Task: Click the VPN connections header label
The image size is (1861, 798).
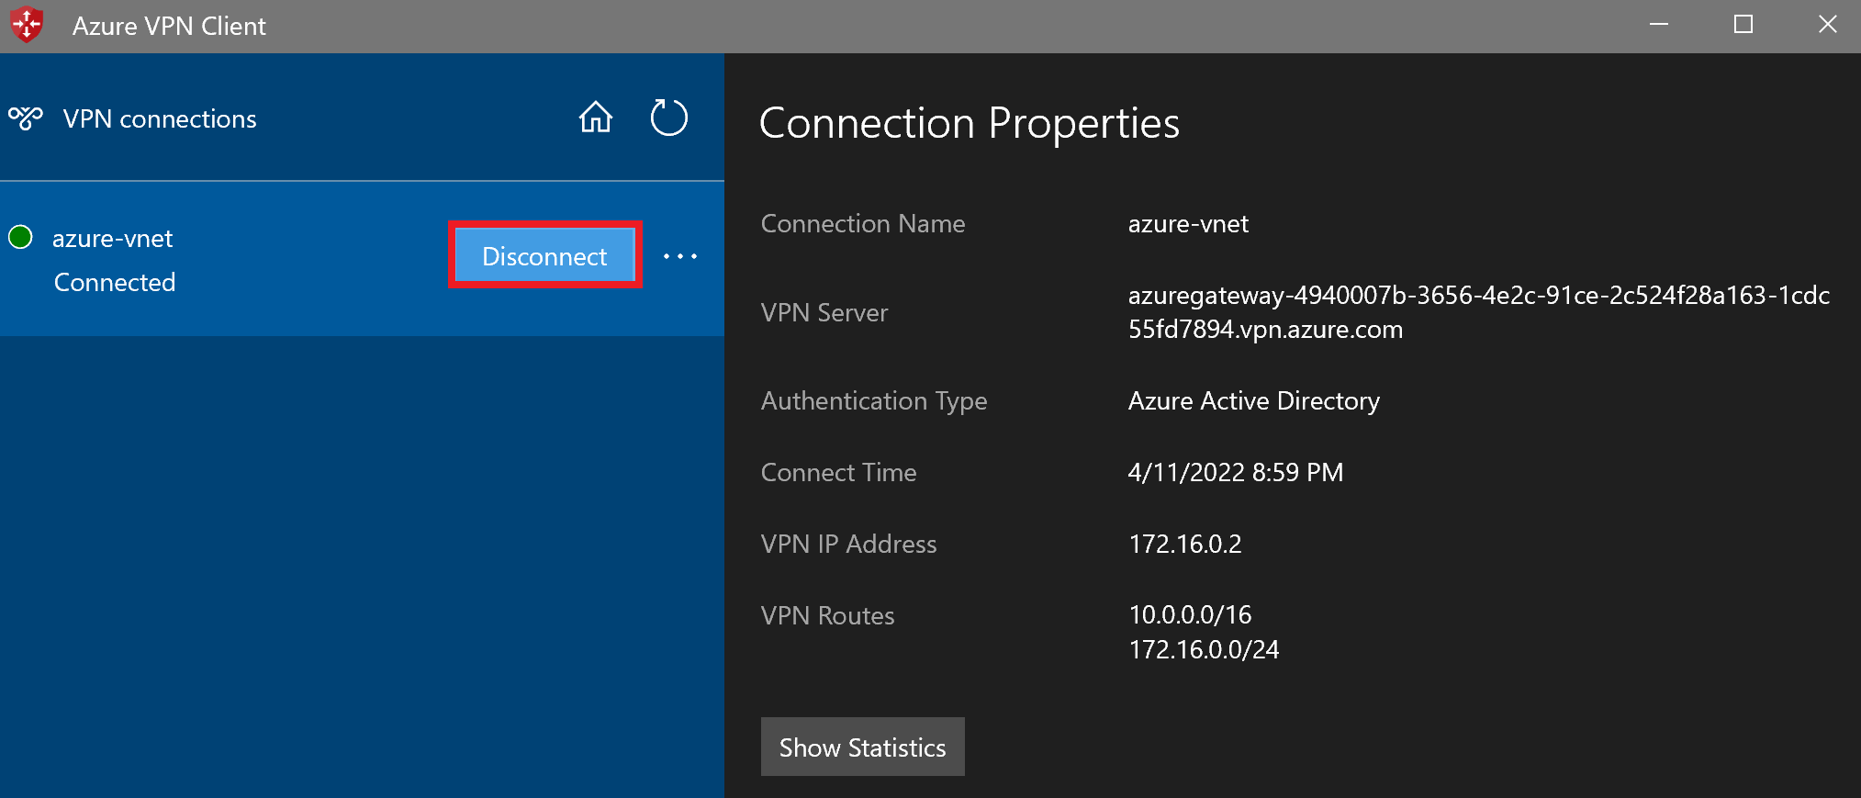Action: coord(160,118)
